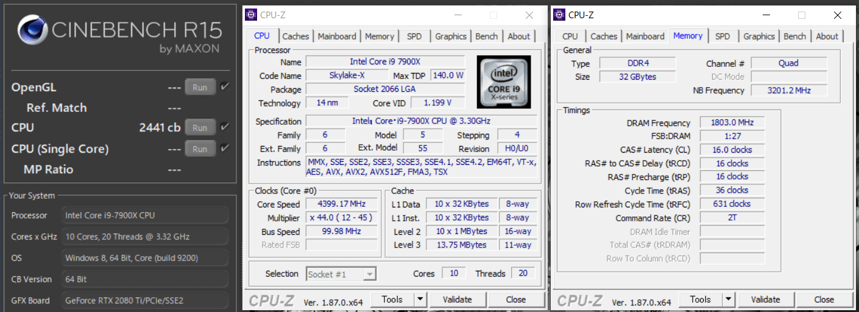The width and height of the screenshot is (859, 312).
Task: Switch to Mainboard tab in left CPU-Z window
Action: [338, 36]
